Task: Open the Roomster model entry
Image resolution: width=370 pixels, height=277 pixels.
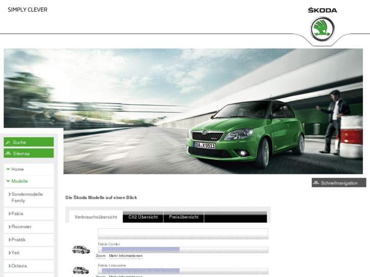Action: pyautogui.click(x=29, y=227)
